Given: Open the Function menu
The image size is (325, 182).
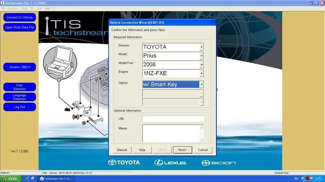Looking at the screenshot, I should click(x=13, y=8).
